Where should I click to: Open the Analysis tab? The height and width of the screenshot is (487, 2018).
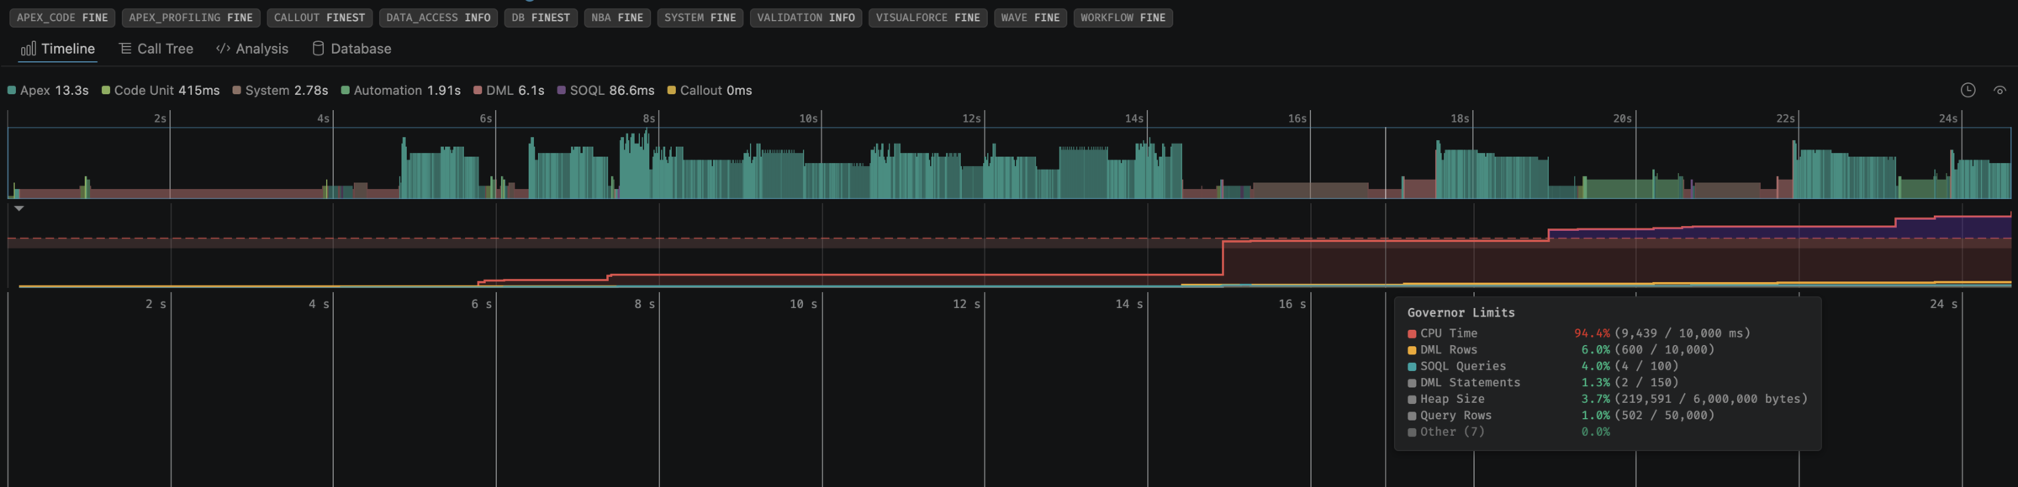click(252, 49)
